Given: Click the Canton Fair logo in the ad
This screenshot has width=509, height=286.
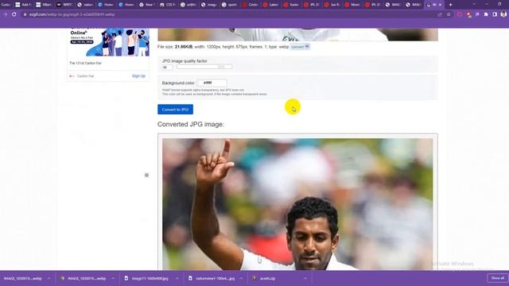Looking at the screenshot, I should click(x=72, y=76).
